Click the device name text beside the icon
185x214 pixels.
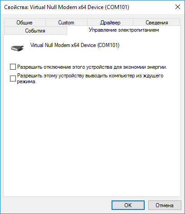(x=75, y=45)
